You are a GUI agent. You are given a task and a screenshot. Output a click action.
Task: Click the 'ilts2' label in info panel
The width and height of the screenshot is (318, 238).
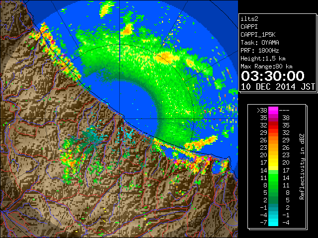249,19
